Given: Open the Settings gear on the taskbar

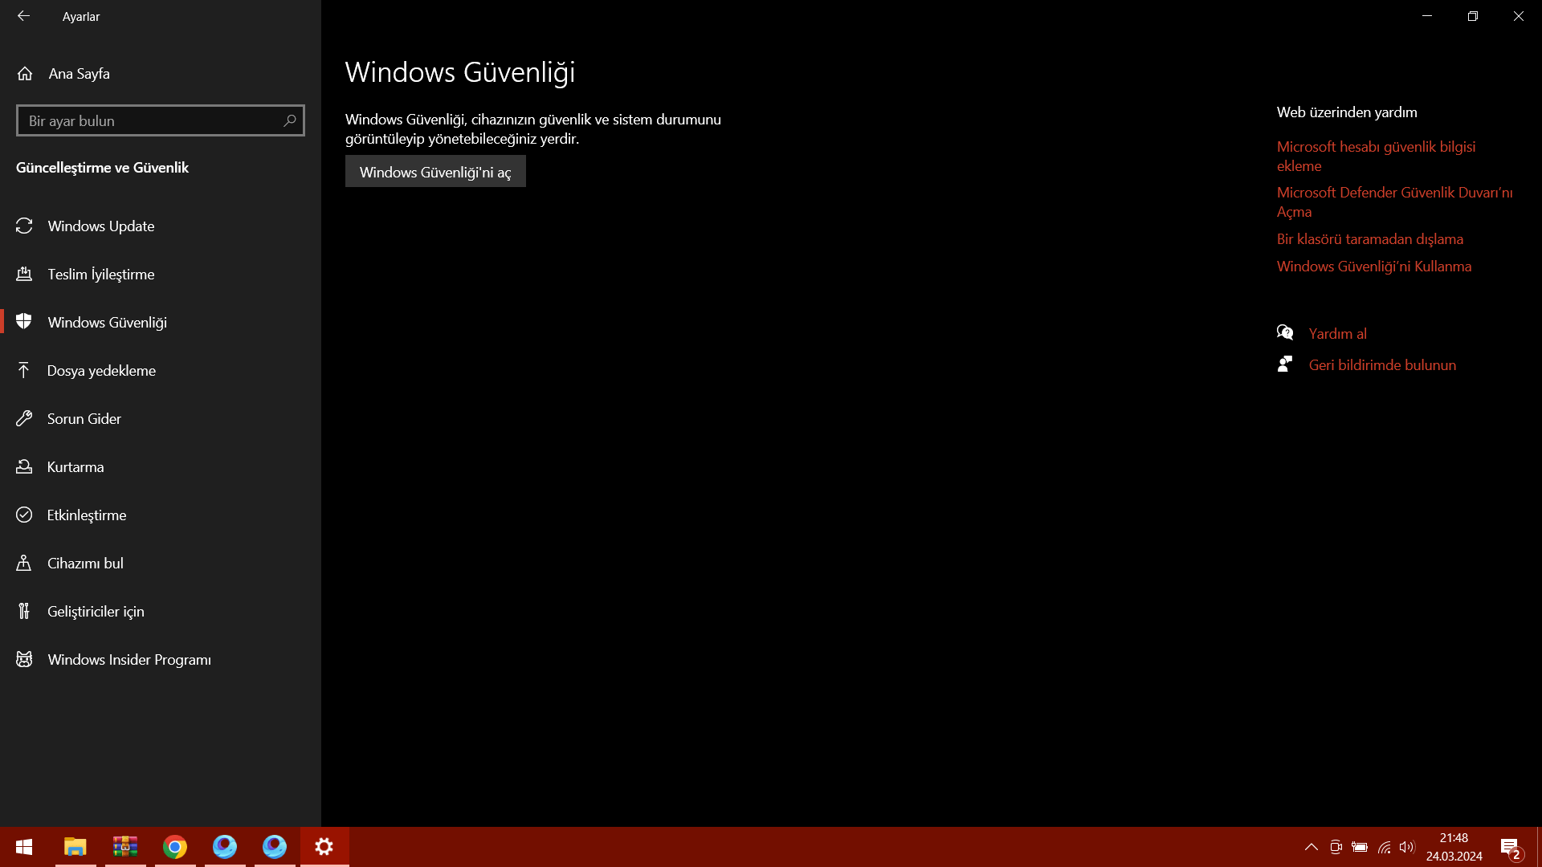Looking at the screenshot, I should coord(324,847).
